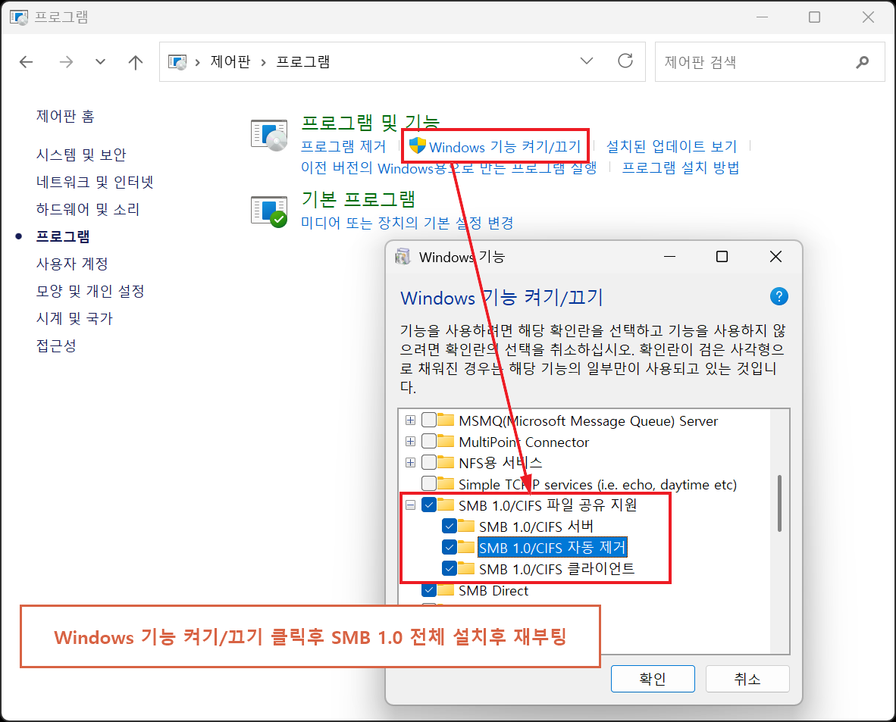Open 사용자 계정 category
Screen dimensions: 896x722
72,264
